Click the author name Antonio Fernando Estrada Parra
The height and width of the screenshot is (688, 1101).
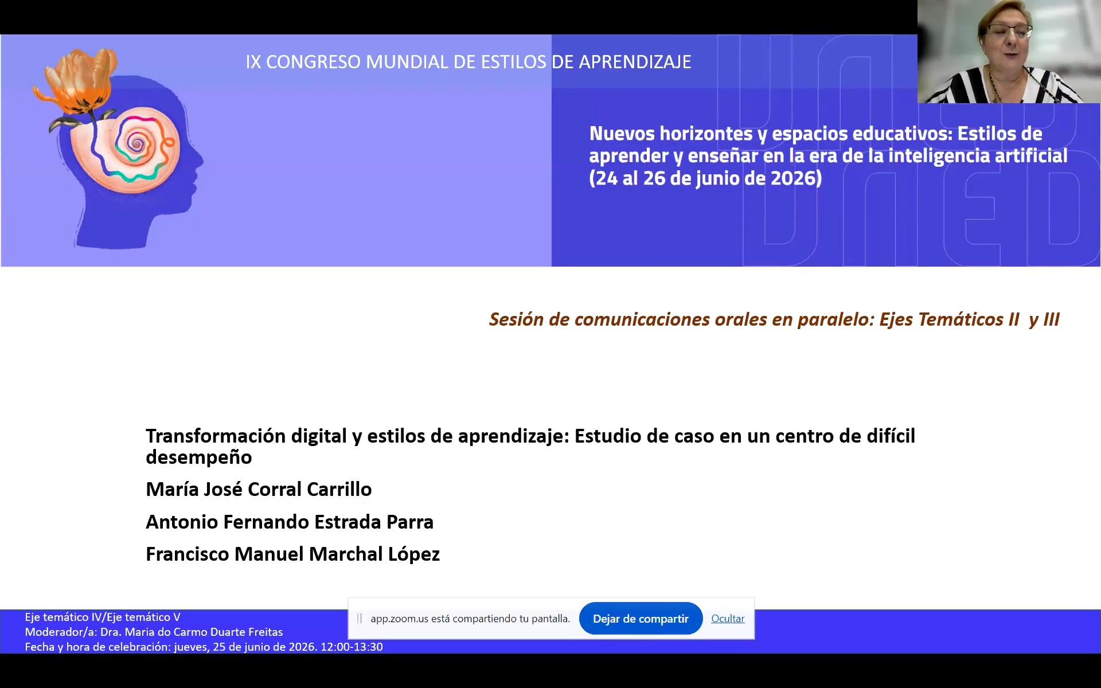coord(290,522)
